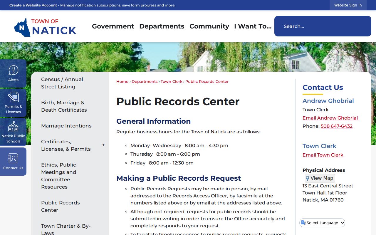Open the Select Language dropdown
The image size is (376, 235).
(x=322, y=223)
